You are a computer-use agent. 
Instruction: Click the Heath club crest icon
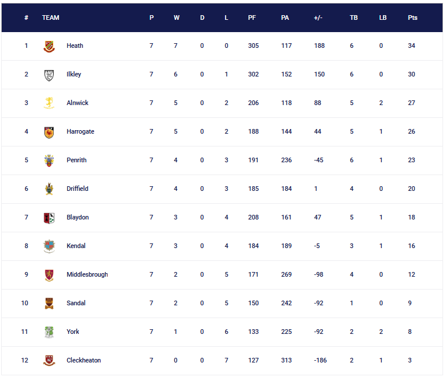tap(50, 46)
